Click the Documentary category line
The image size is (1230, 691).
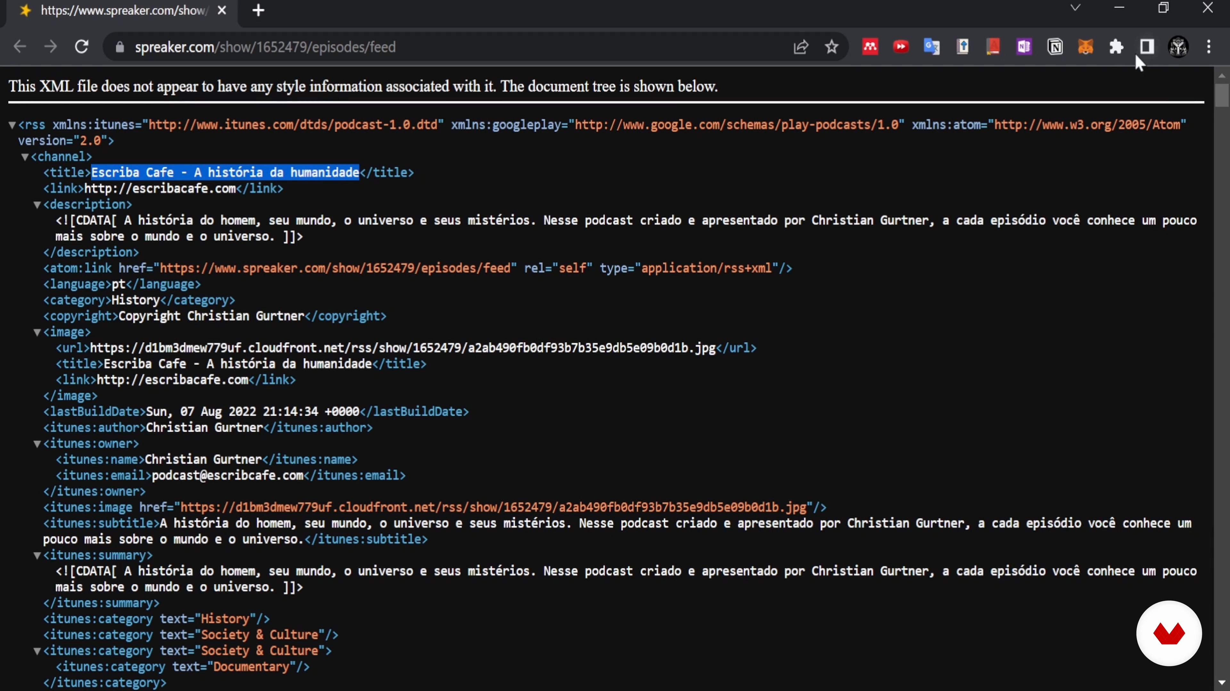(182, 667)
